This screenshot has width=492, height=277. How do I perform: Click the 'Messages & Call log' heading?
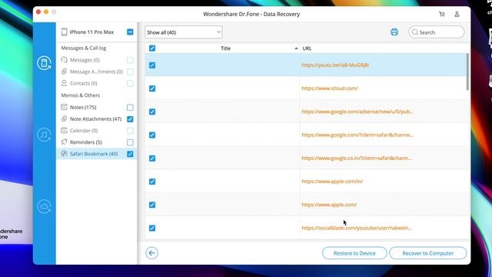[x=84, y=48]
